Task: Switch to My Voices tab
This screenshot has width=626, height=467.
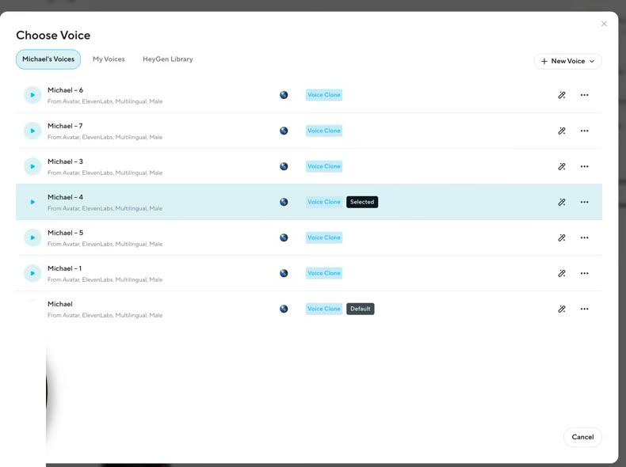Action: pos(109,59)
